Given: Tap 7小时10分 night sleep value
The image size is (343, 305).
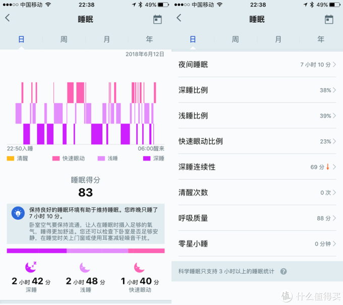Looking at the screenshot, I should pyautogui.click(x=315, y=65).
